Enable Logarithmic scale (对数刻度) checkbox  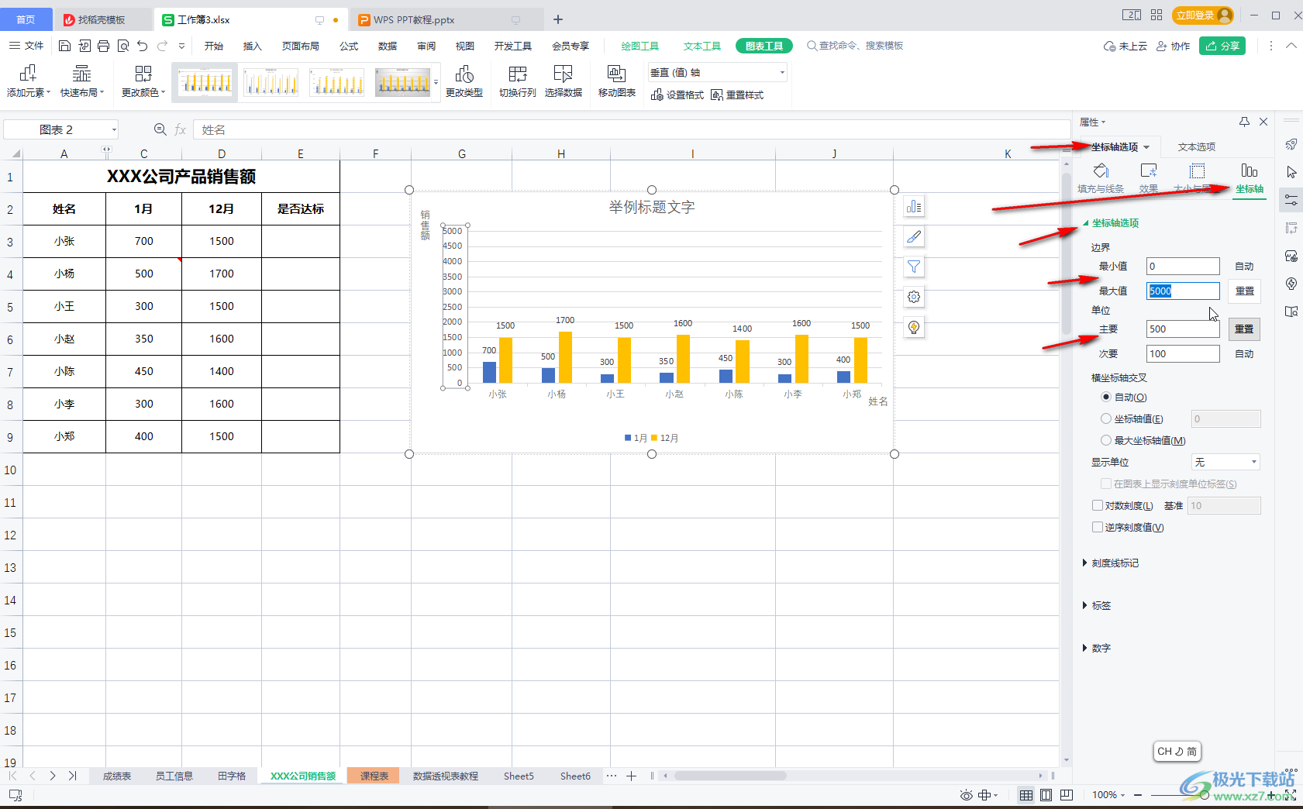[x=1098, y=505]
